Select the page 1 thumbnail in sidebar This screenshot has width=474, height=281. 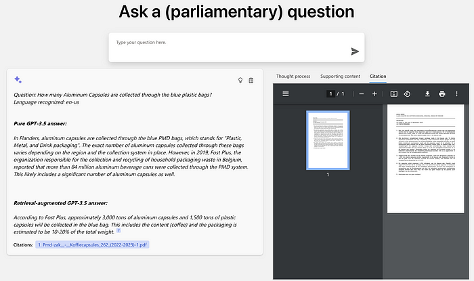pos(328,139)
